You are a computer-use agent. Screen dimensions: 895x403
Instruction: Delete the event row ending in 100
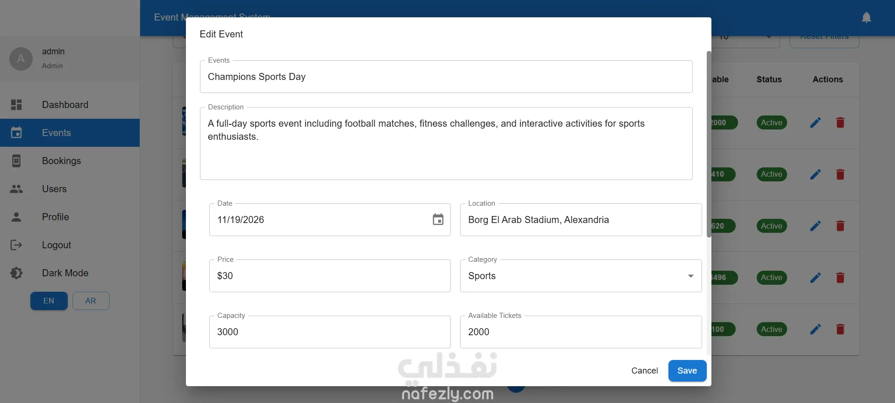[x=840, y=329]
